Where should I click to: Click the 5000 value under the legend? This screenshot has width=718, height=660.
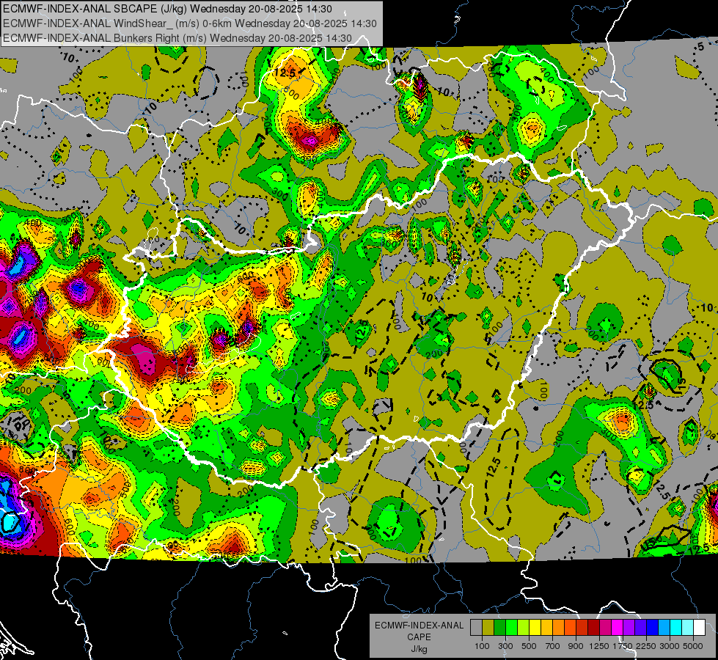[x=693, y=646]
